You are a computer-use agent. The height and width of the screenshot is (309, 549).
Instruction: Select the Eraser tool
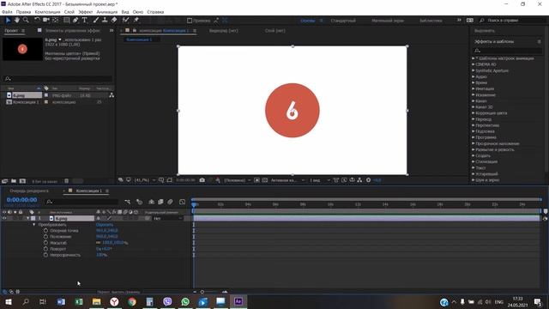pos(114,21)
